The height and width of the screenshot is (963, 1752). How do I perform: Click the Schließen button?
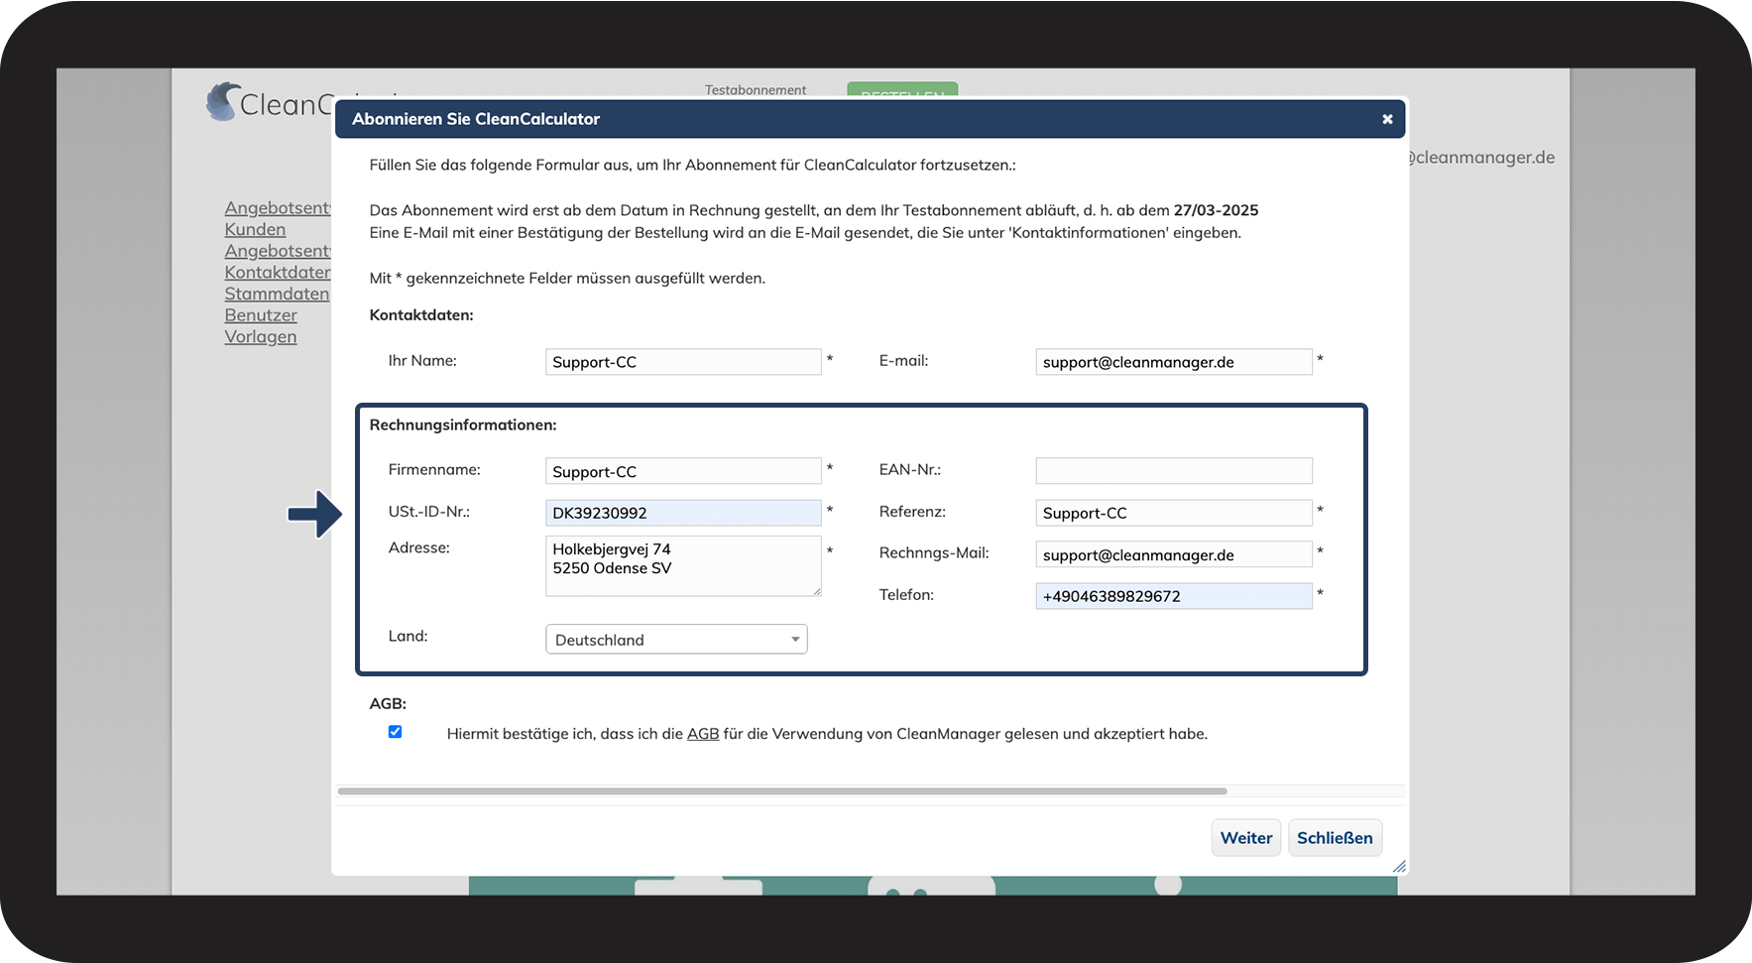1334,838
